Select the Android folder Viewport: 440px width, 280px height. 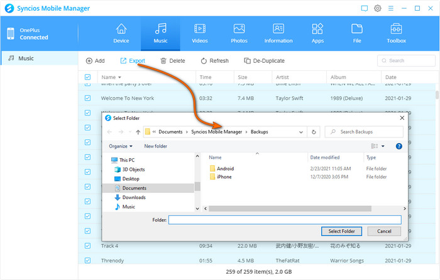(x=222, y=168)
